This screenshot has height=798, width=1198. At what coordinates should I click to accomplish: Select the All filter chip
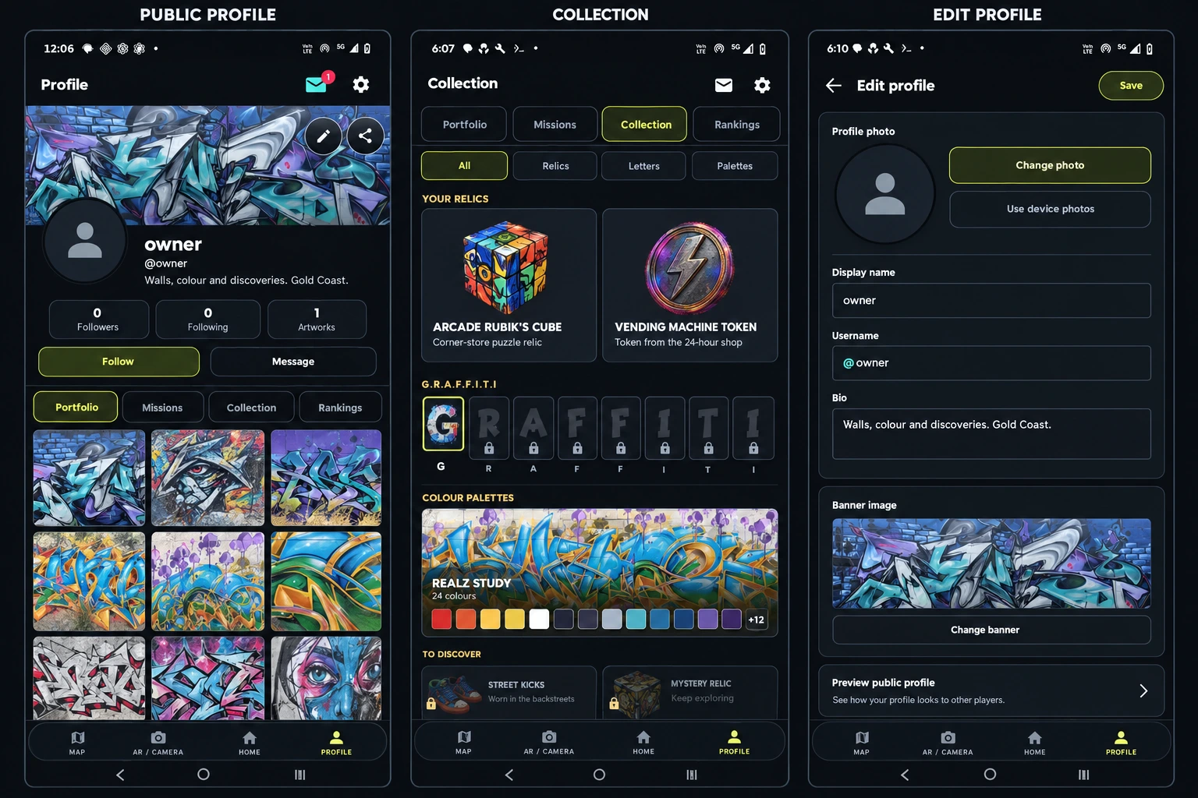464,166
